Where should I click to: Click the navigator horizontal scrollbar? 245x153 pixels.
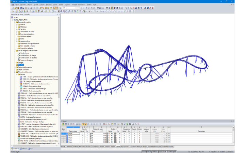[27, 146]
